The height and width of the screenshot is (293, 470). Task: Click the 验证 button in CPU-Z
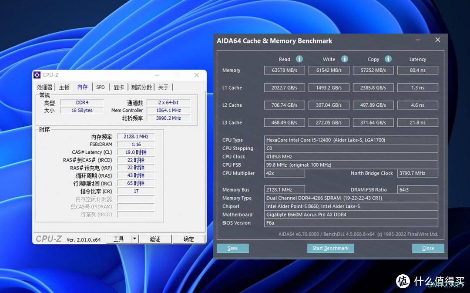click(x=155, y=239)
